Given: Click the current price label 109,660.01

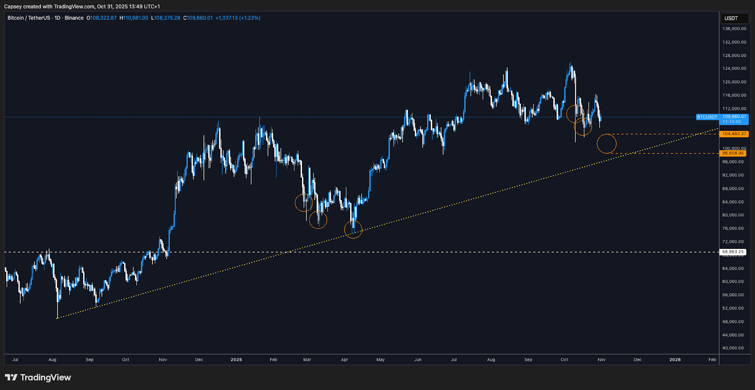Looking at the screenshot, I should tap(734, 119).
